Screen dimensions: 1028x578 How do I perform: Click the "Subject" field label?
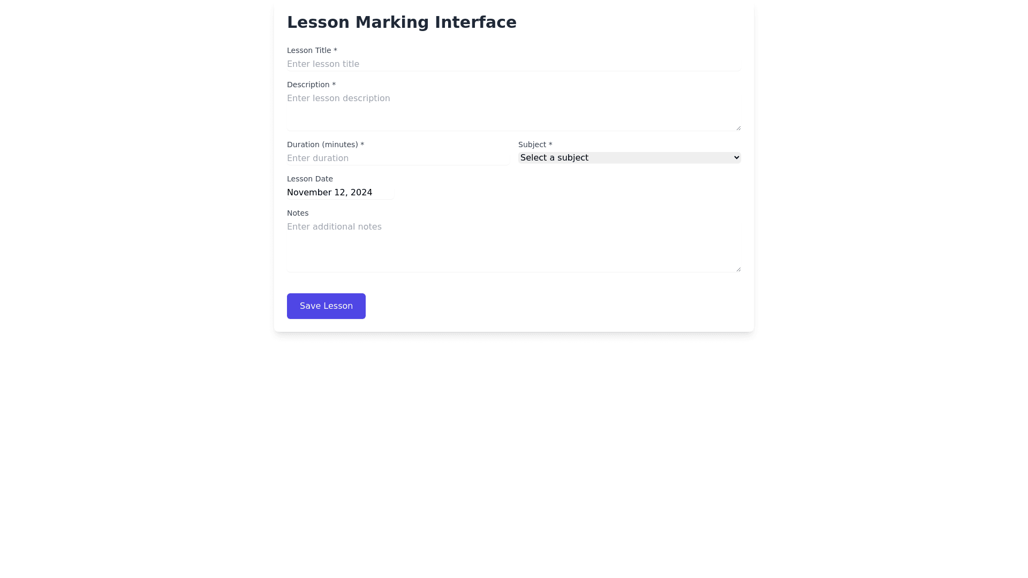point(535,144)
